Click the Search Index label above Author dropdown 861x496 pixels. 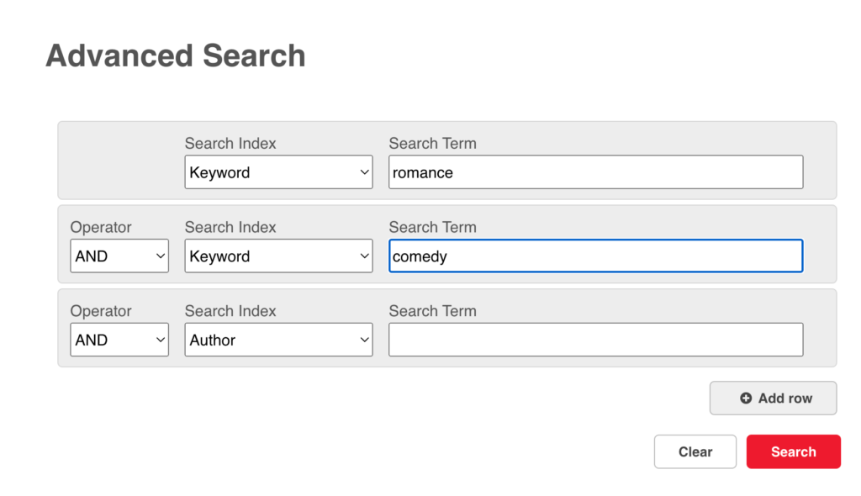[230, 311]
